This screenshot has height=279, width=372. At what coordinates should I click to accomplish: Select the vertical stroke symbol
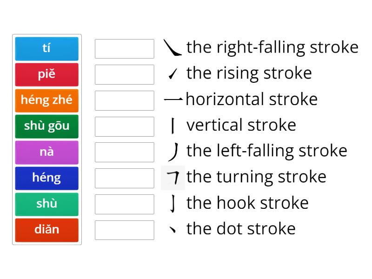coord(173,124)
